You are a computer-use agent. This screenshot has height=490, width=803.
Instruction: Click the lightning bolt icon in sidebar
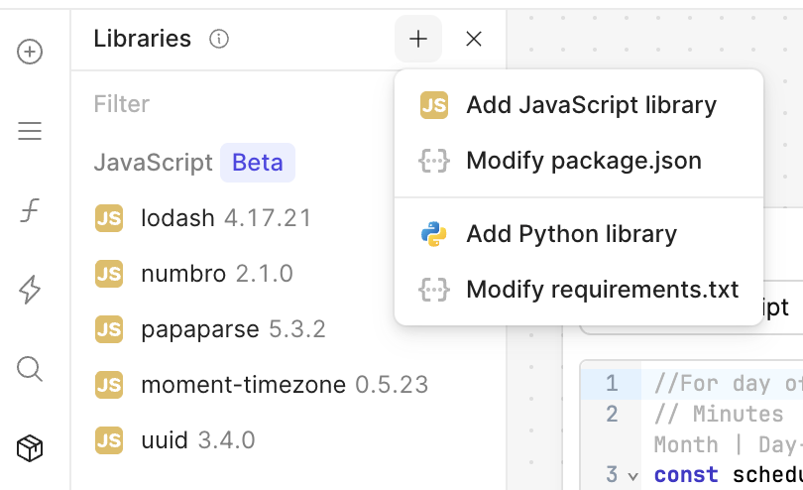[31, 290]
